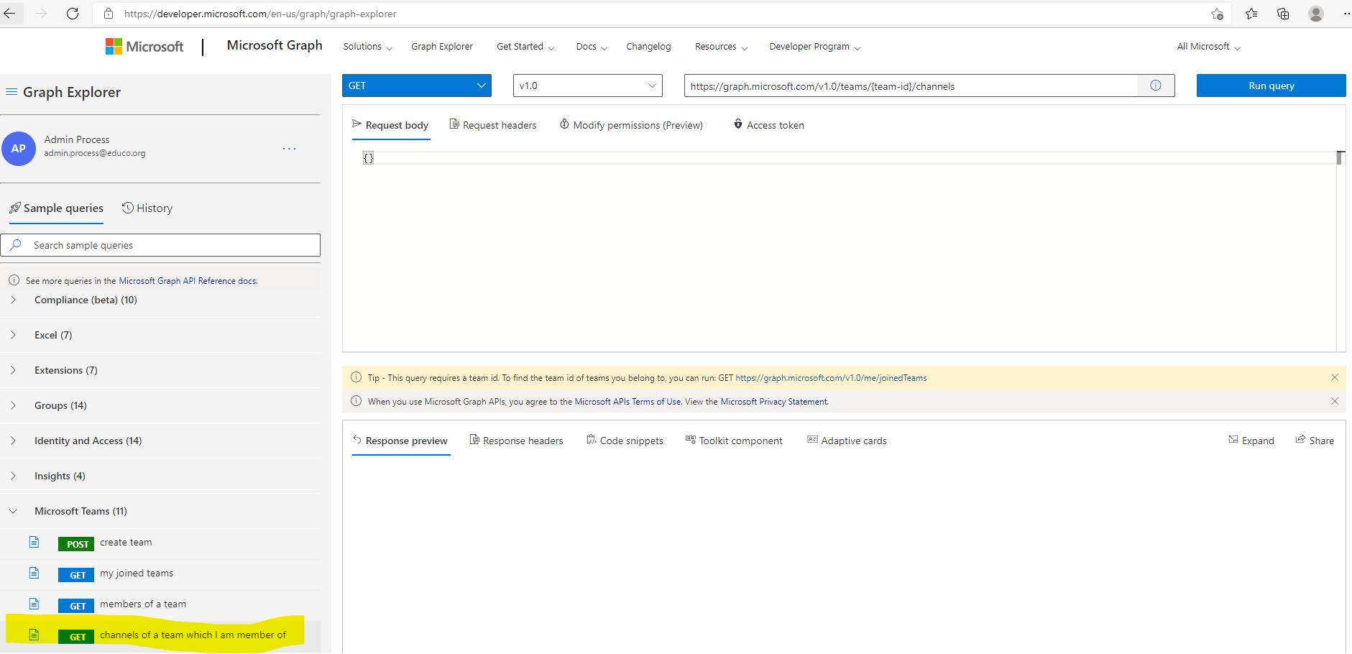
Task: Open the Microsoft Privacy Statement link
Action: (x=774, y=401)
